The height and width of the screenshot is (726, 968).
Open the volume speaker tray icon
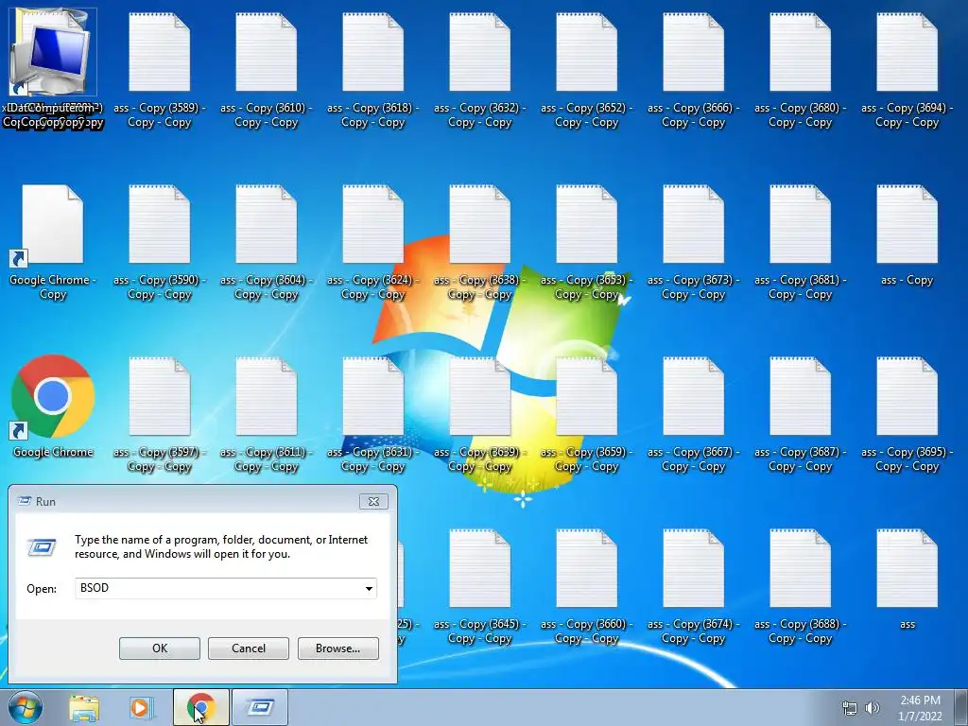pyautogui.click(x=872, y=708)
